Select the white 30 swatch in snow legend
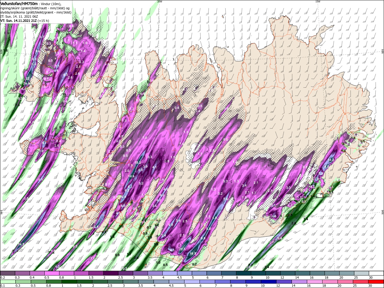This screenshot has height=288, width=384. point(377,273)
